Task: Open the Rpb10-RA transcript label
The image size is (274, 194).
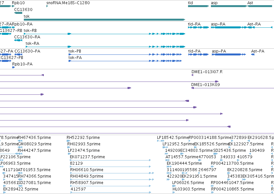Action: coord(22,24)
